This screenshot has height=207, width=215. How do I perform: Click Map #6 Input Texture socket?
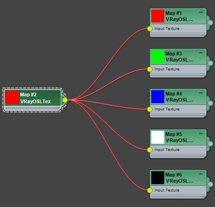pyautogui.click(x=150, y=191)
